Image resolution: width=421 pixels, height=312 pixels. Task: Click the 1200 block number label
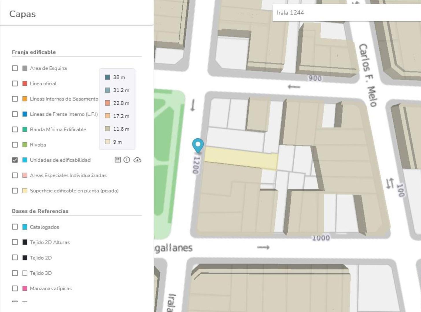click(x=196, y=165)
